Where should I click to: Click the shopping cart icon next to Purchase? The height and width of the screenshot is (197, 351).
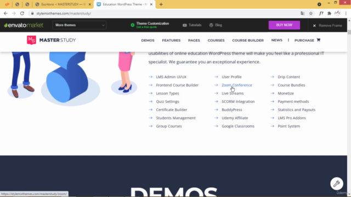click(318, 40)
